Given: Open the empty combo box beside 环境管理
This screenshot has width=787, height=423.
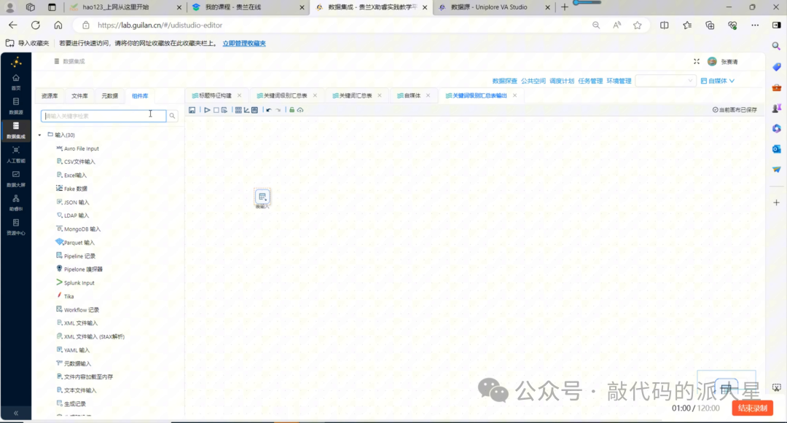Looking at the screenshot, I should click(x=665, y=81).
